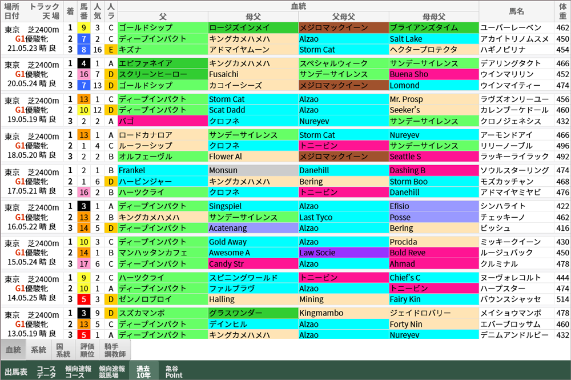This screenshot has width=571, height=380.
Task: Select the 評価順位 tab
Action: click(x=87, y=350)
